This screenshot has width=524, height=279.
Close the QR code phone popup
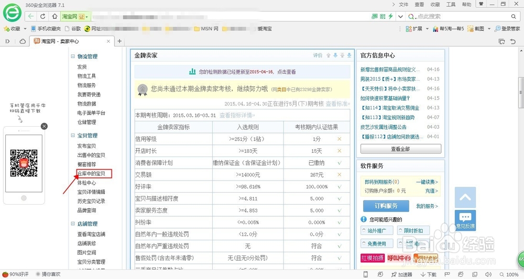(44, 126)
